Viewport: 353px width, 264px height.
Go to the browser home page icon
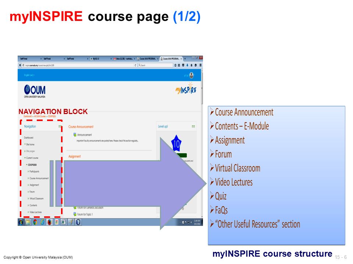click(x=191, y=65)
